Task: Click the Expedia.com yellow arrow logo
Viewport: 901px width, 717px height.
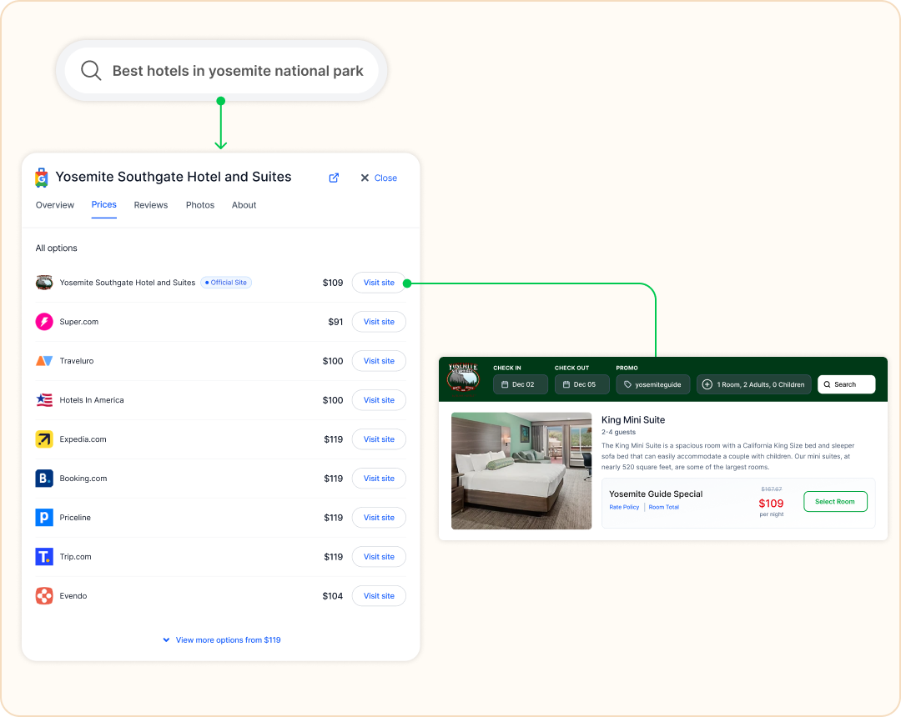Action: click(x=44, y=439)
